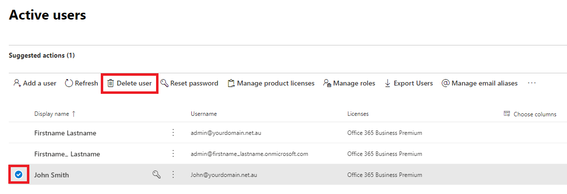Click the Manage roles person icon
The image size is (567, 194).
(x=327, y=83)
